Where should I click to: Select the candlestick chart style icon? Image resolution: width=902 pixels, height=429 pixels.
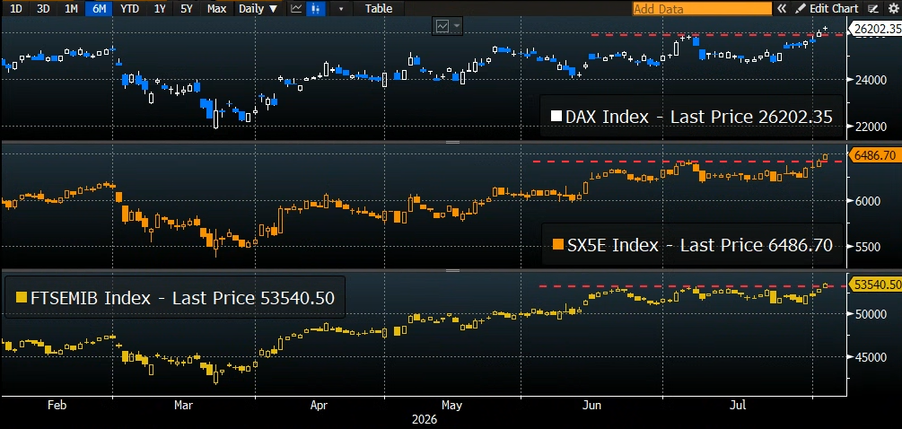tap(314, 8)
